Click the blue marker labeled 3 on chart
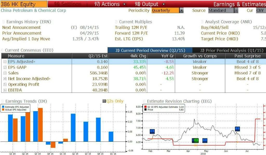Image resolution: width=266 pixels, height=155 pixels. point(237,129)
